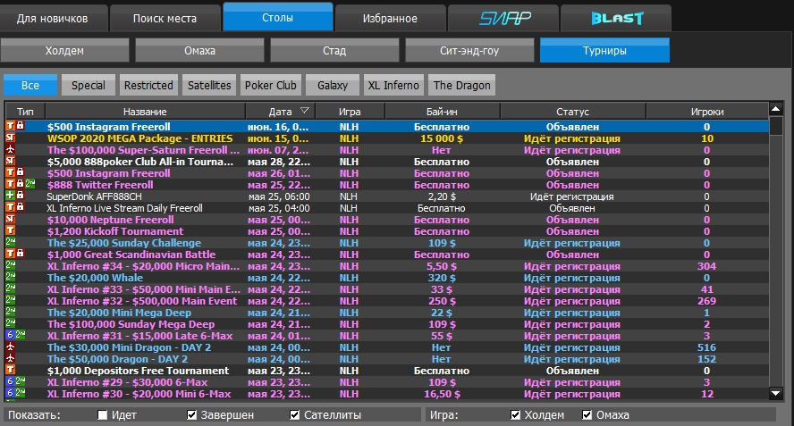Click the airplane icon next to The $30,000 Mini Dragon - DAY 2

pyautogui.click(x=10, y=347)
